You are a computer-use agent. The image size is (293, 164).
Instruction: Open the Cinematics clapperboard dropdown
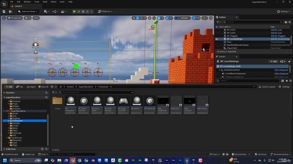[x=64, y=11]
